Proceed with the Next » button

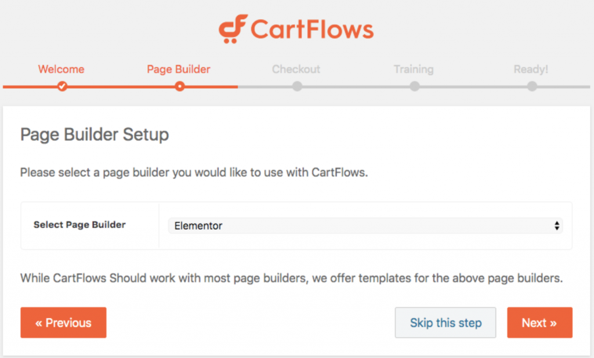tap(539, 323)
